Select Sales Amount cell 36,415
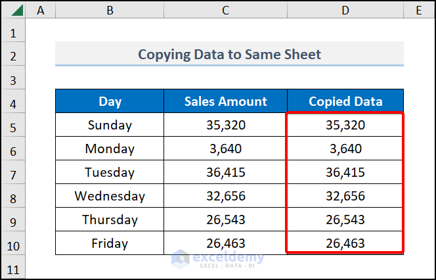Screen dimensions: 436x280 click(x=225, y=172)
